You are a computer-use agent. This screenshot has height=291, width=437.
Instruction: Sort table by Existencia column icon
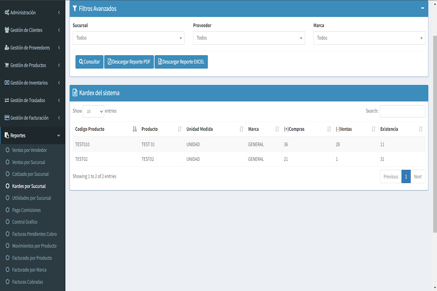point(421,129)
